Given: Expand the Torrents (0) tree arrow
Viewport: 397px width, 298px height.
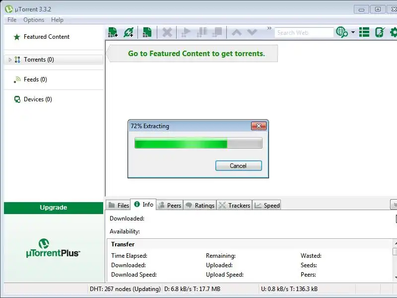Looking at the screenshot, I should click(10, 60).
